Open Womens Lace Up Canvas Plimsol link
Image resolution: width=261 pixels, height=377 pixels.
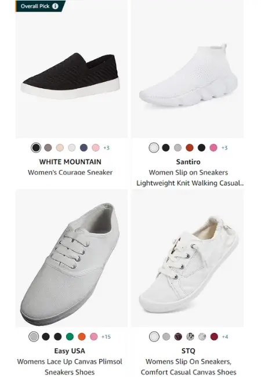[70, 367]
